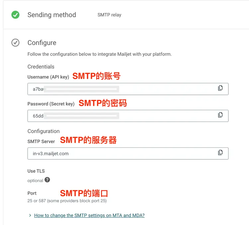Collapse the Configure section heading
The image size is (249, 225).
click(x=42, y=43)
